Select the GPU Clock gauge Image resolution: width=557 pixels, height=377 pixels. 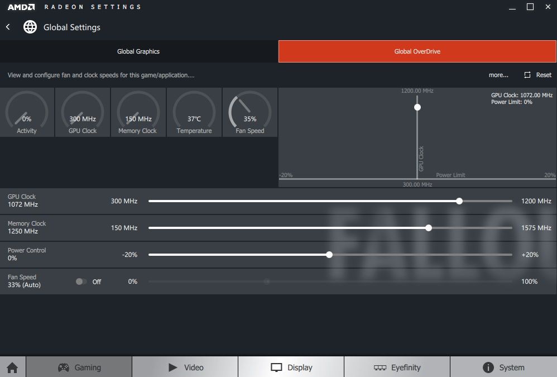point(83,112)
